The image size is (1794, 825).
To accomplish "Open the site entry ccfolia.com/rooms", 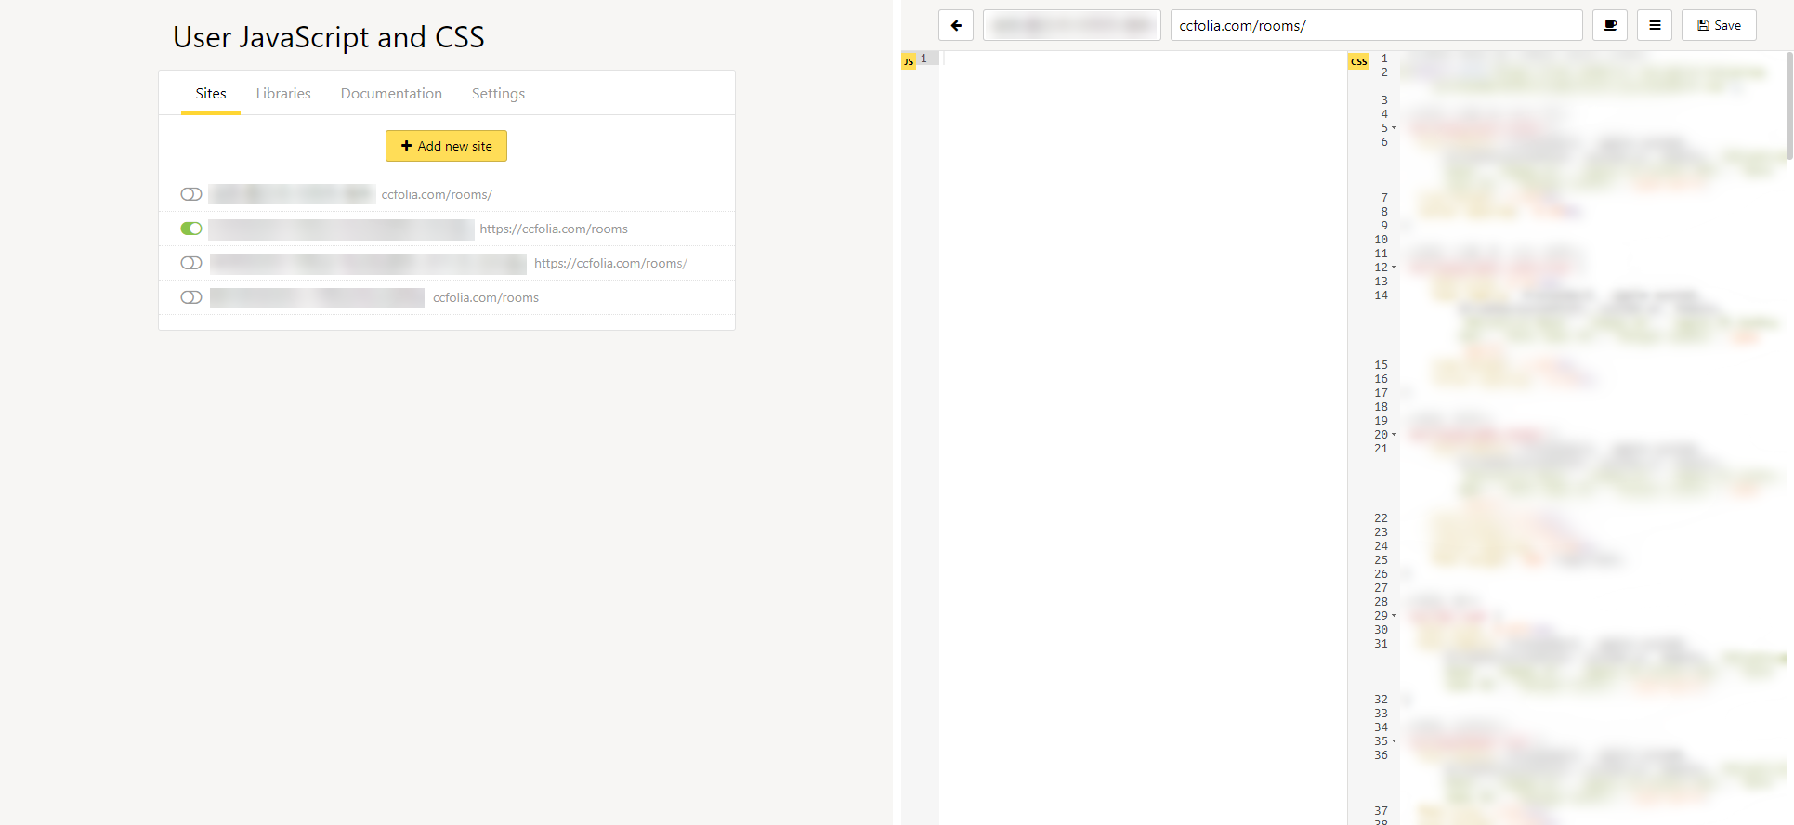I will coord(486,297).
